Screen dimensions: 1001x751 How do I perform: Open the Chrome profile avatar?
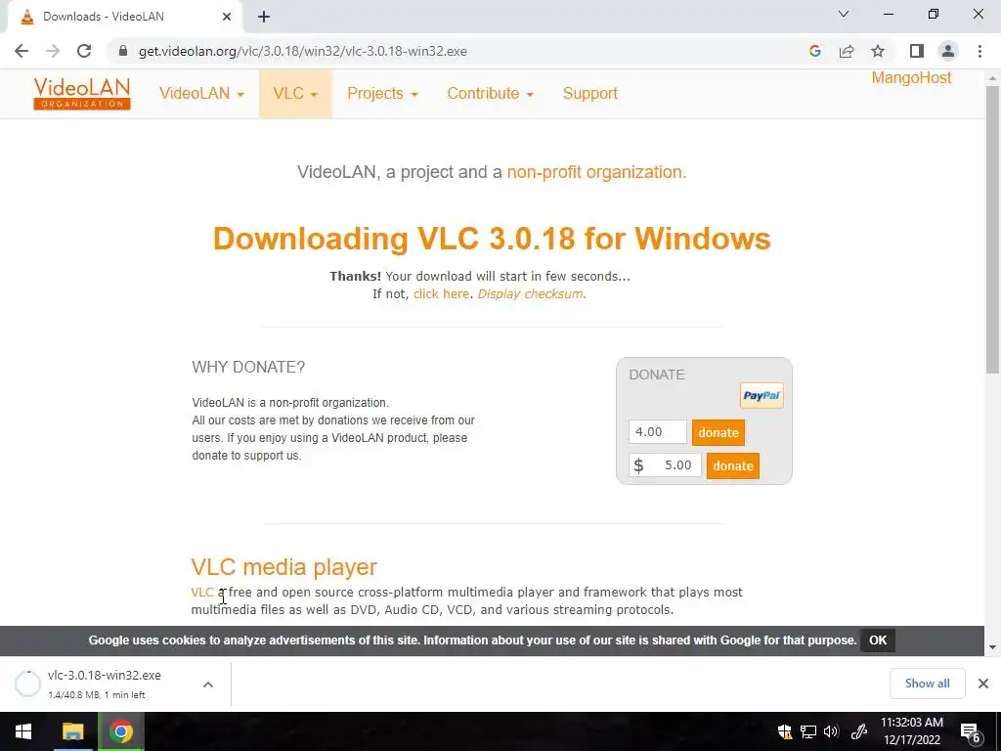coord(948,51)
